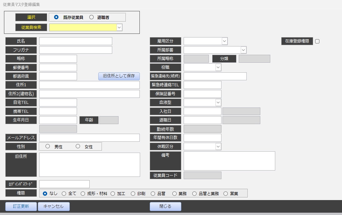Enable the 在庫登録権限 checkbox
Image resolution: width=342 pixels, height=215 pixels.
(x=317, y=41)
